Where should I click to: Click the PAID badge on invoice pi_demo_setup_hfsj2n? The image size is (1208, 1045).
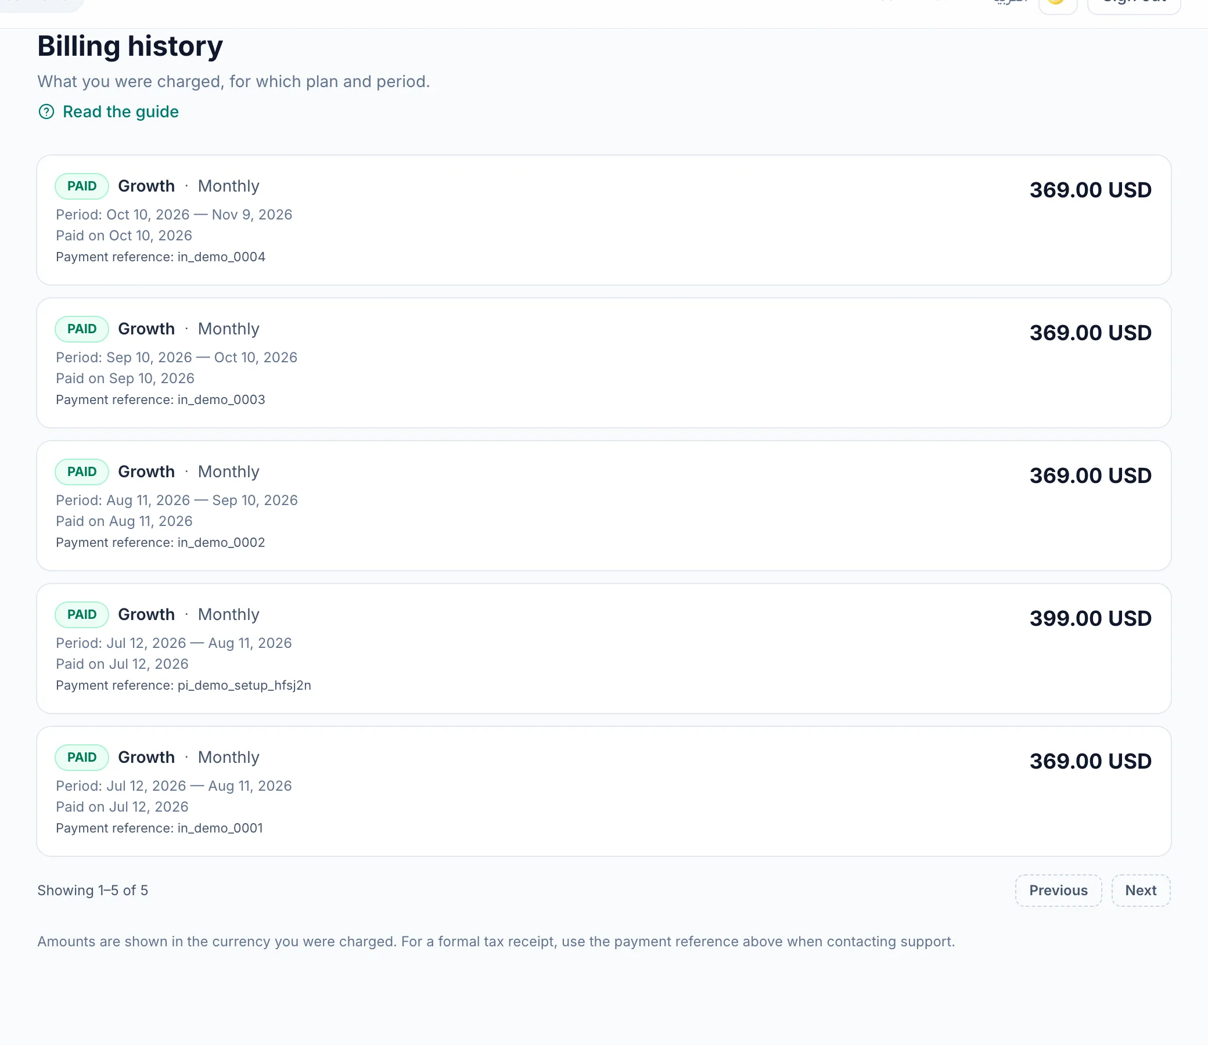pyautogui.click(x=82, y=615)
